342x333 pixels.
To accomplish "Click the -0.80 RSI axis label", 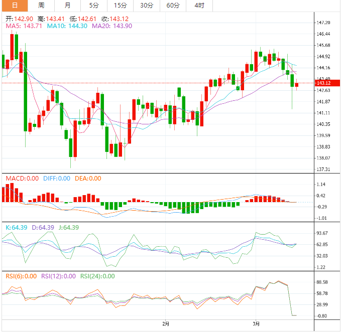I will [321, 316].
